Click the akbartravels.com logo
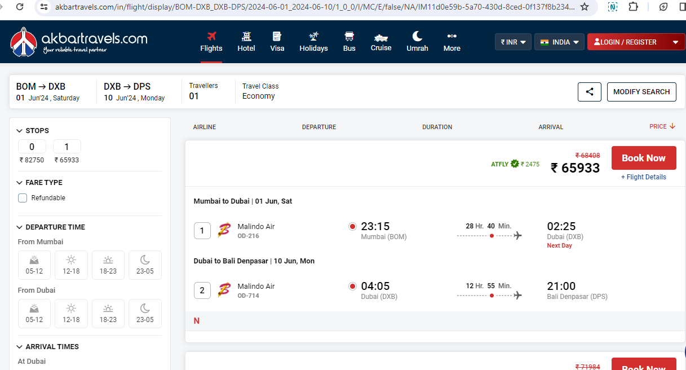 (x=79, y=42)
